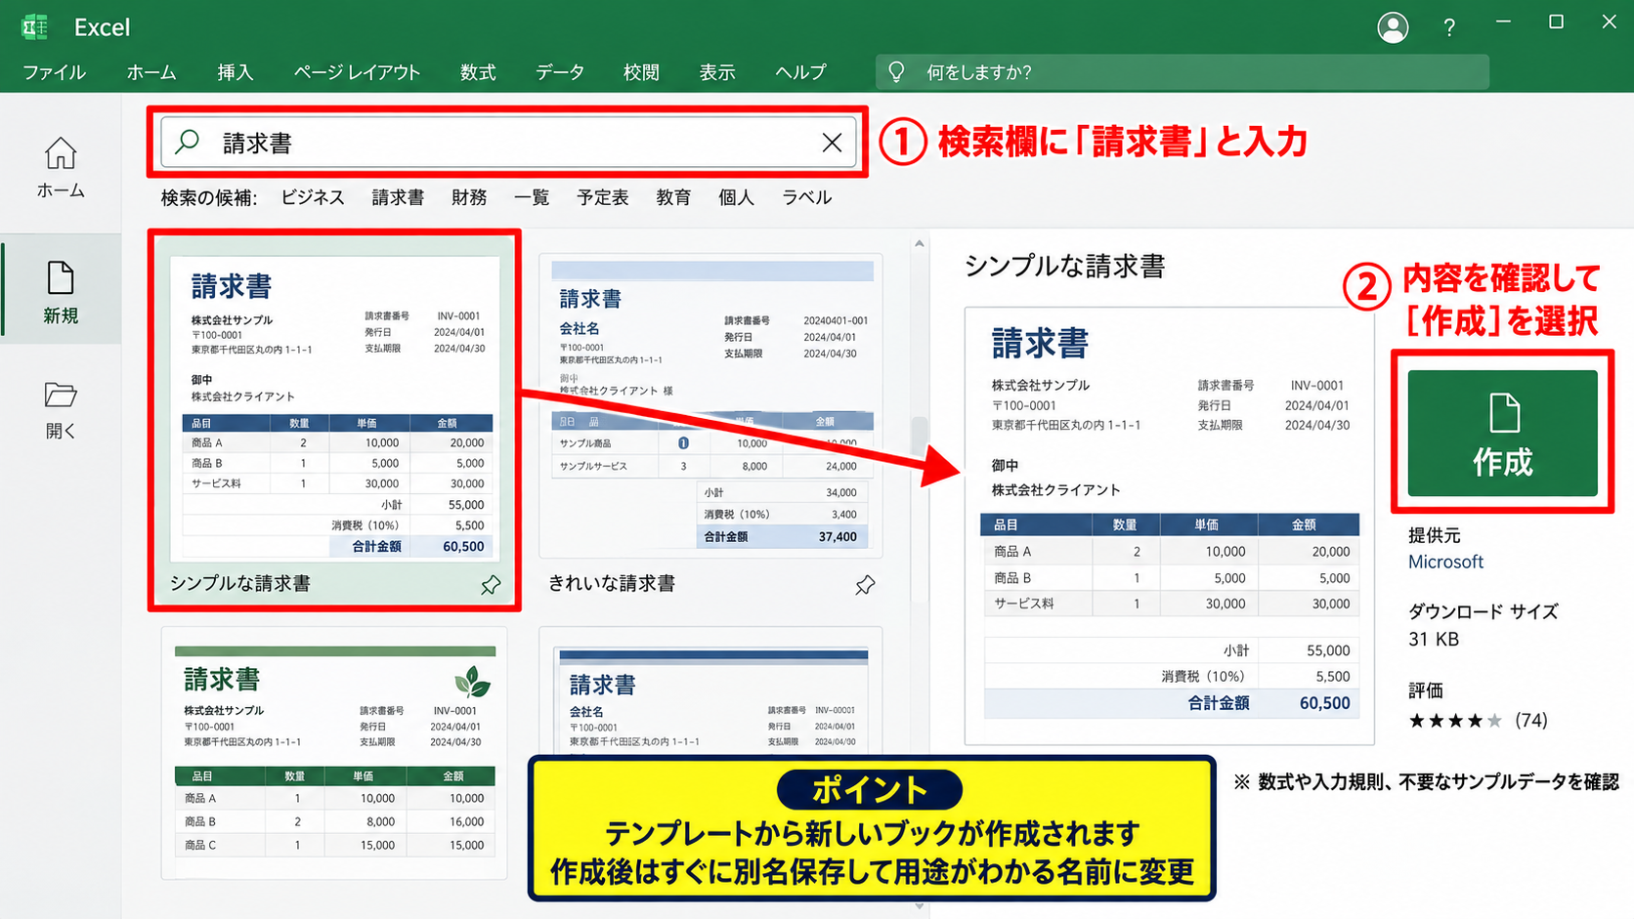Select the きれいな請求書 template thumbnail
This screenshot has height=919, width=1634.
click(711, 405)
